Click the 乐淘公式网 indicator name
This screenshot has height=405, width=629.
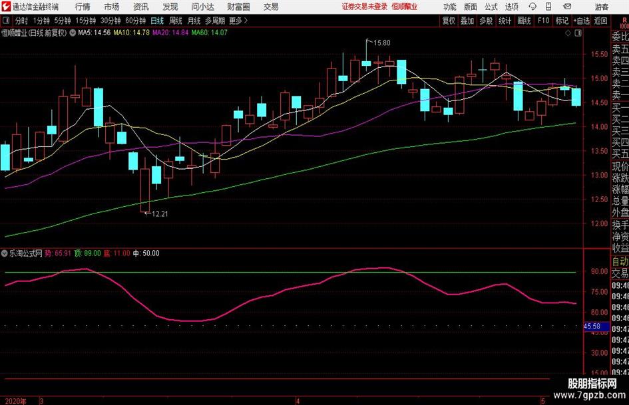click(x=26, y=253)
